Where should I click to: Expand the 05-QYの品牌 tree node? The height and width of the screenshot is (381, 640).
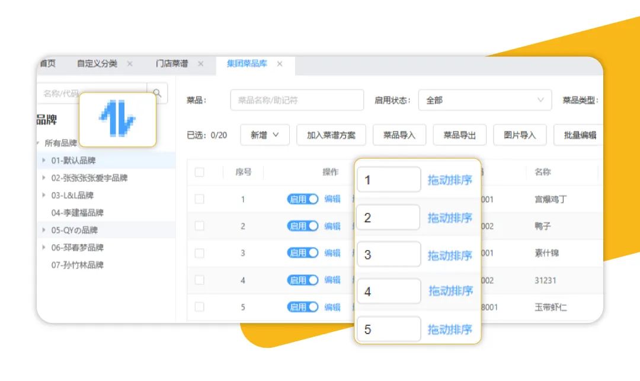[44, 230]
